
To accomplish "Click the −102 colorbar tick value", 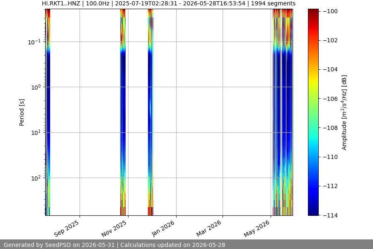I will 330,40.
